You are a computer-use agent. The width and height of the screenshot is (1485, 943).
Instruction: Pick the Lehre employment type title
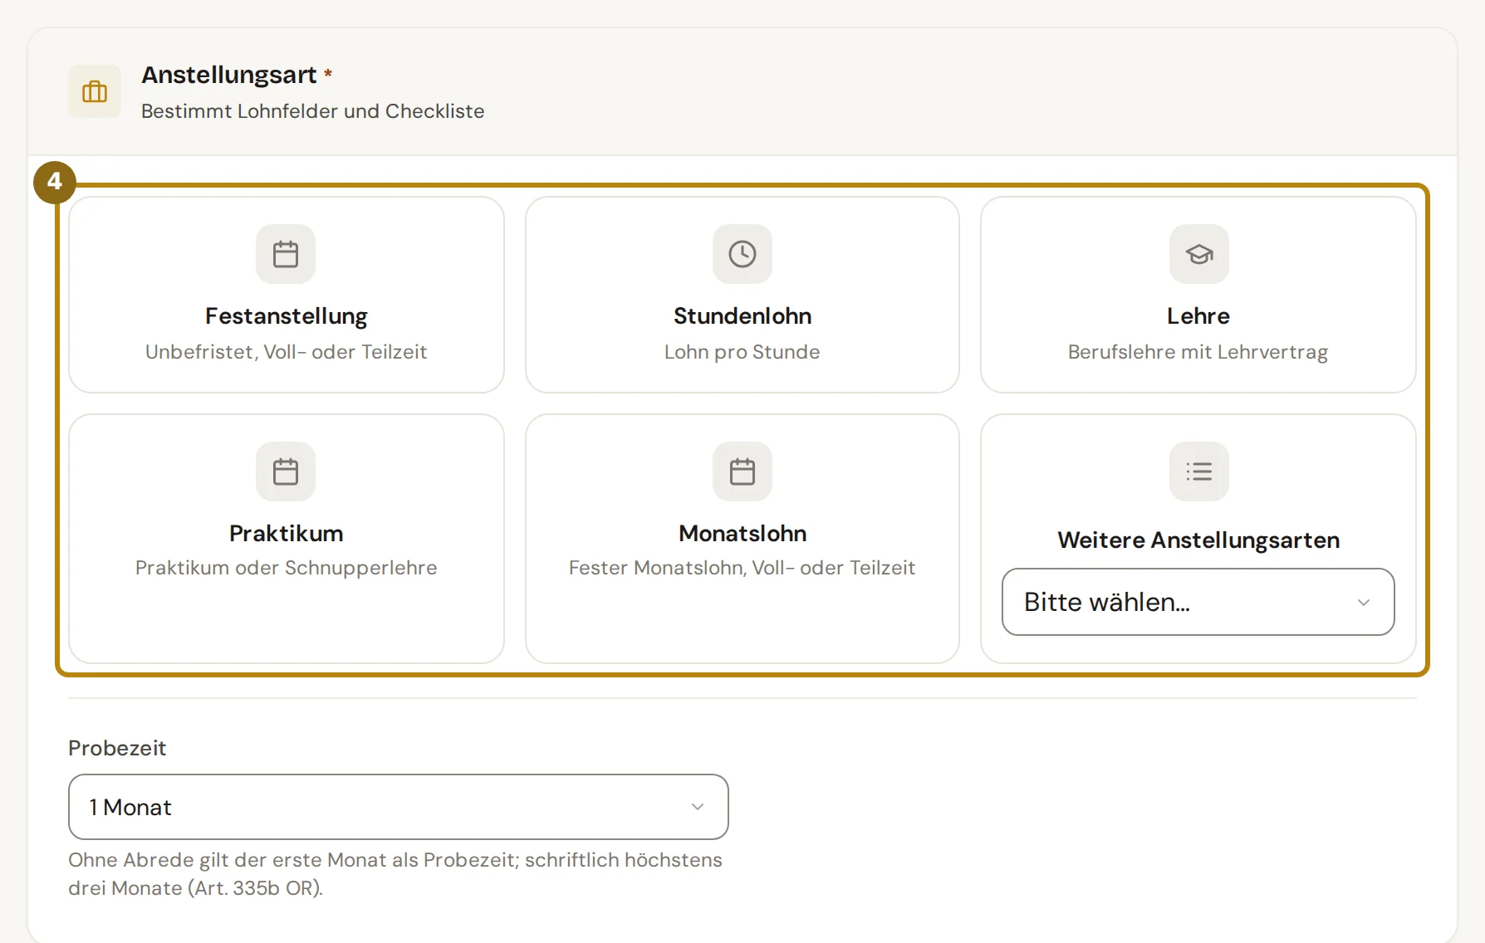tap(1198, 316)
